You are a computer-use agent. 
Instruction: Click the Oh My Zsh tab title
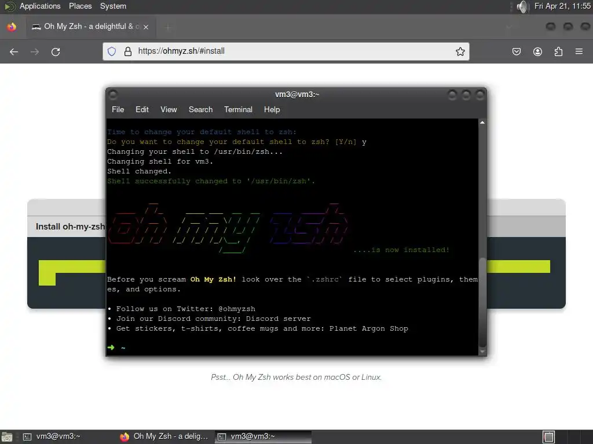[x=92, y=27]
